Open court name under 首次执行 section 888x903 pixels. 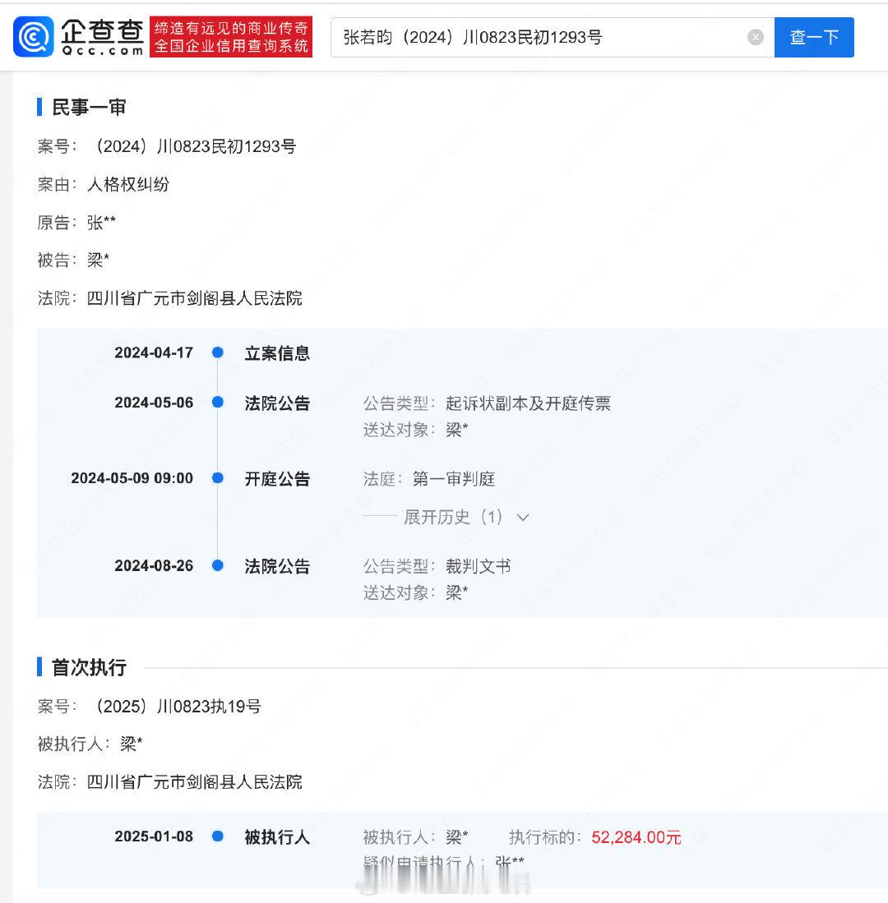[x=194, y=782]
